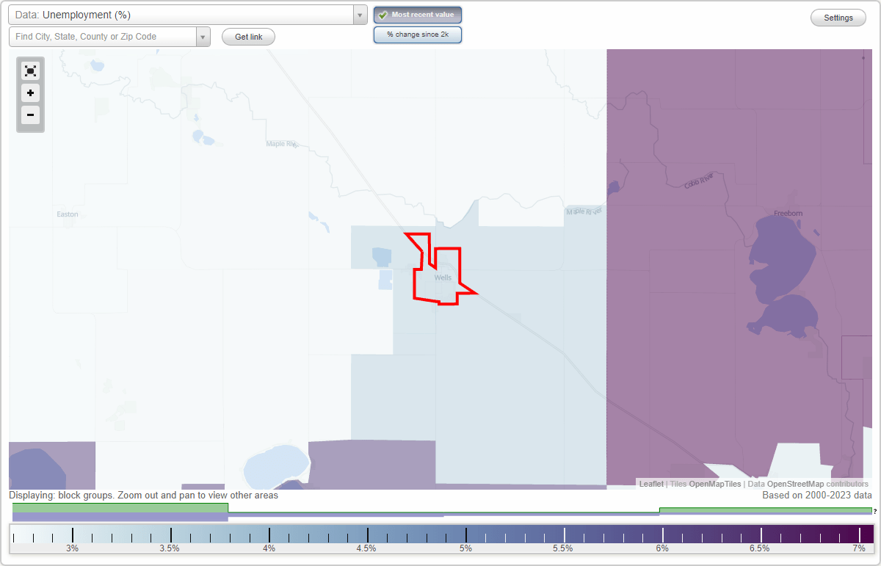
Task: Select the full extent view icon
Action: pos(30,70)
